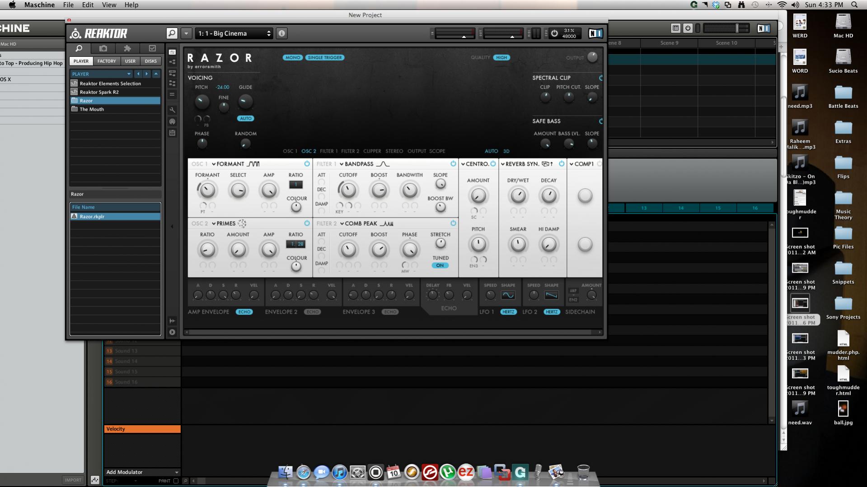867x487 pixels.
Task: Open the File menu
Action: point(68,5)
